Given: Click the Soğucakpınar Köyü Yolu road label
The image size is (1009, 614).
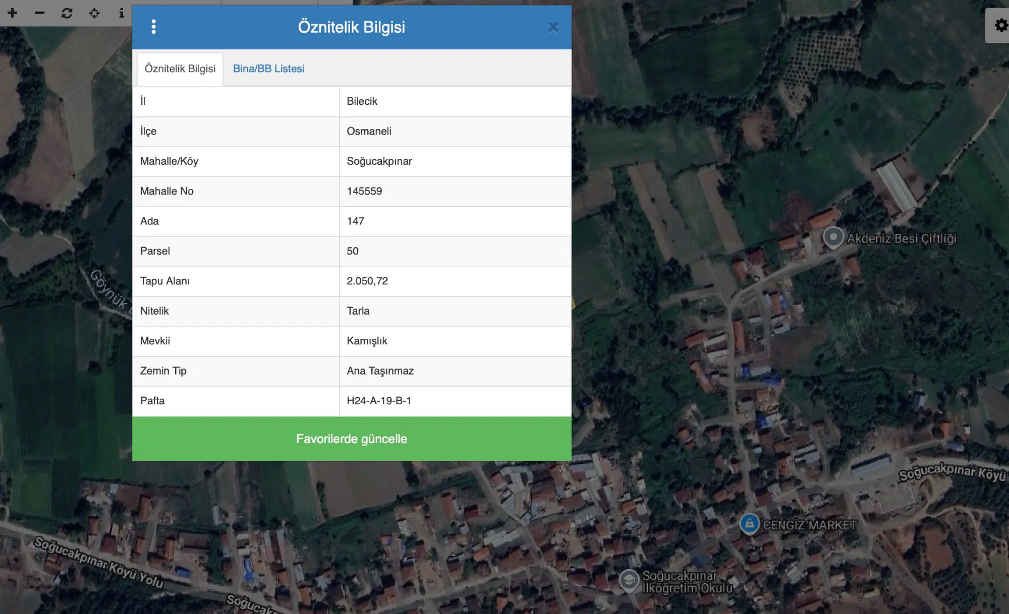Looking at the screenshot, I should coord(99,563).
